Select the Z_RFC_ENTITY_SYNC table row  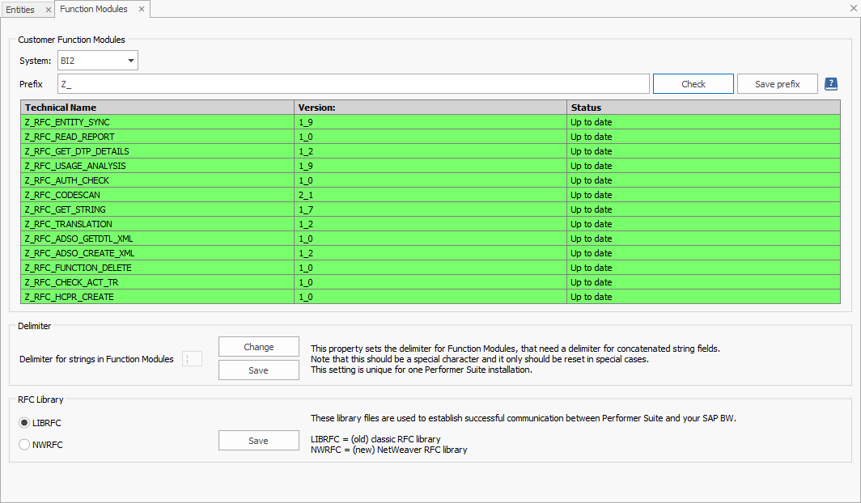(x=158, y=122)
